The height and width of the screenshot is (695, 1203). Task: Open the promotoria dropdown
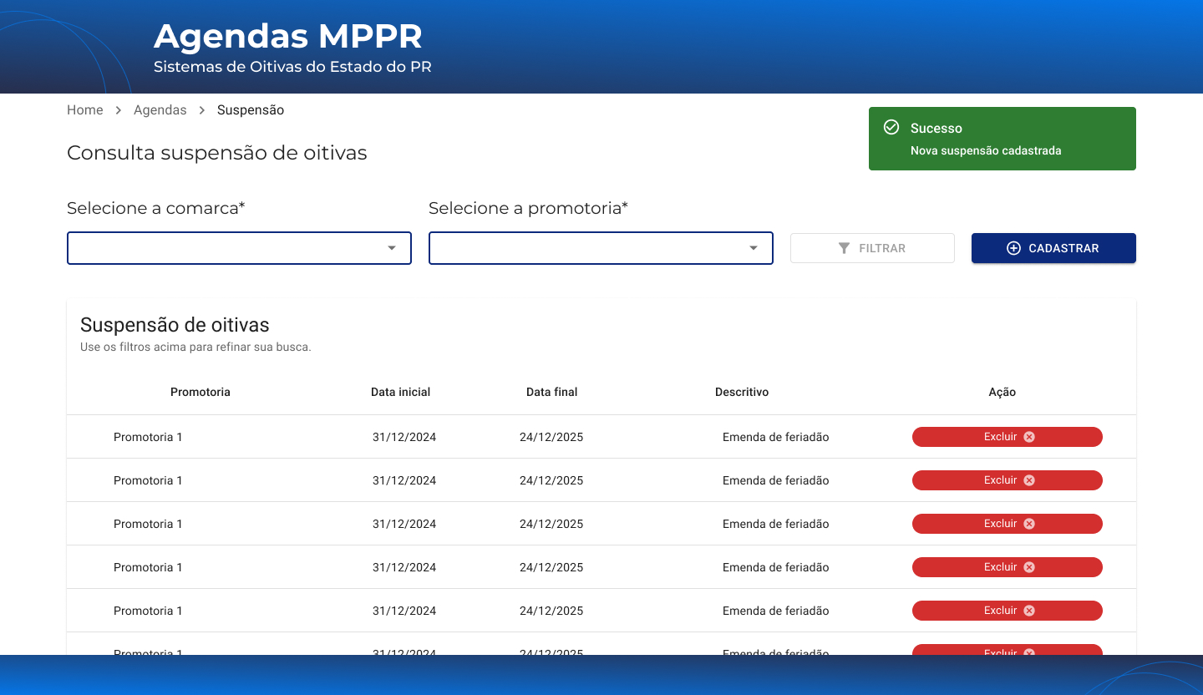[x=601, y=248]
